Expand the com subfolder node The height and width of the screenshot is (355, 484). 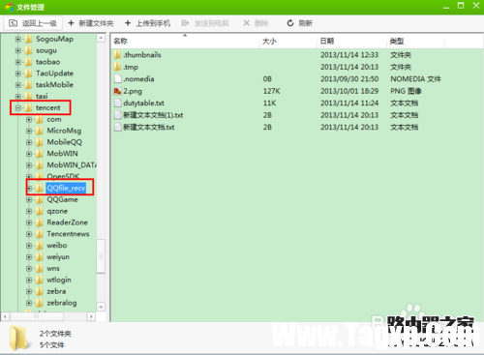pos(29,119)
